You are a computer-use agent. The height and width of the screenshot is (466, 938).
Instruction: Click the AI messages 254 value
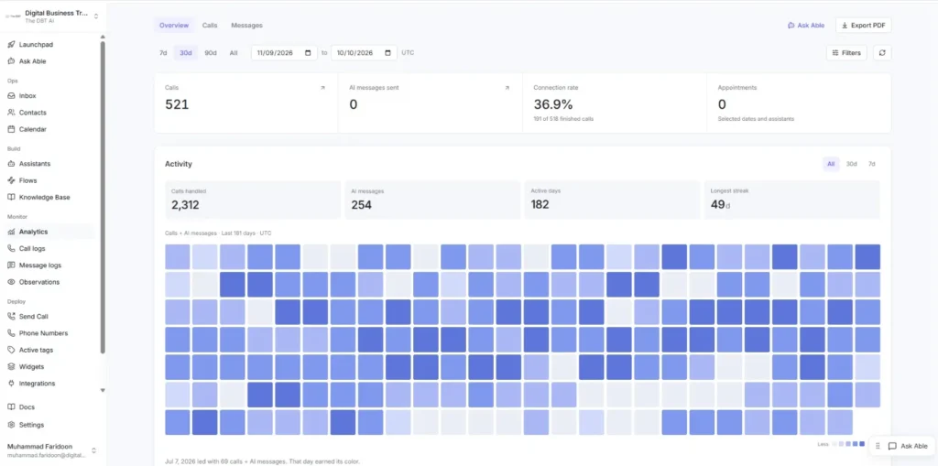(361, 205)
